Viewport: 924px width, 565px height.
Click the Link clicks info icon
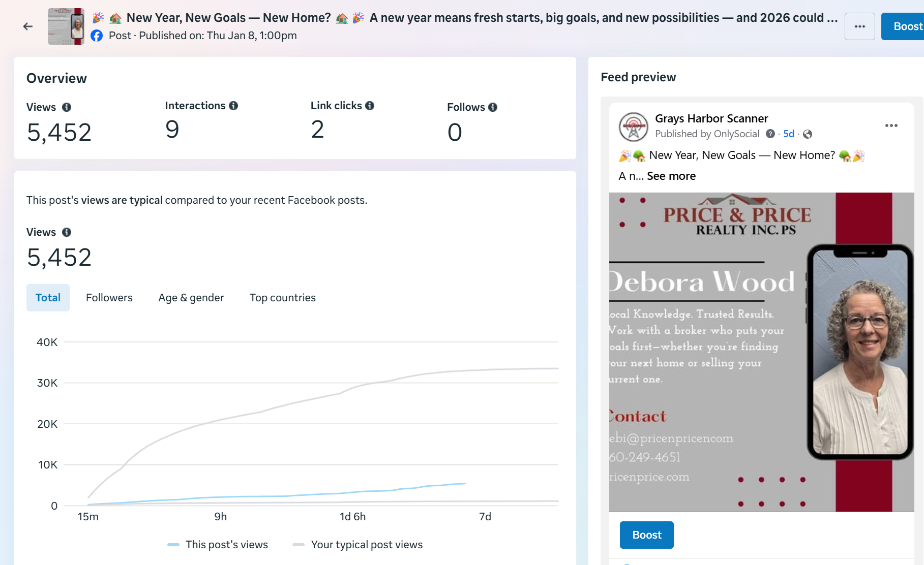click(x=370, y=106)
